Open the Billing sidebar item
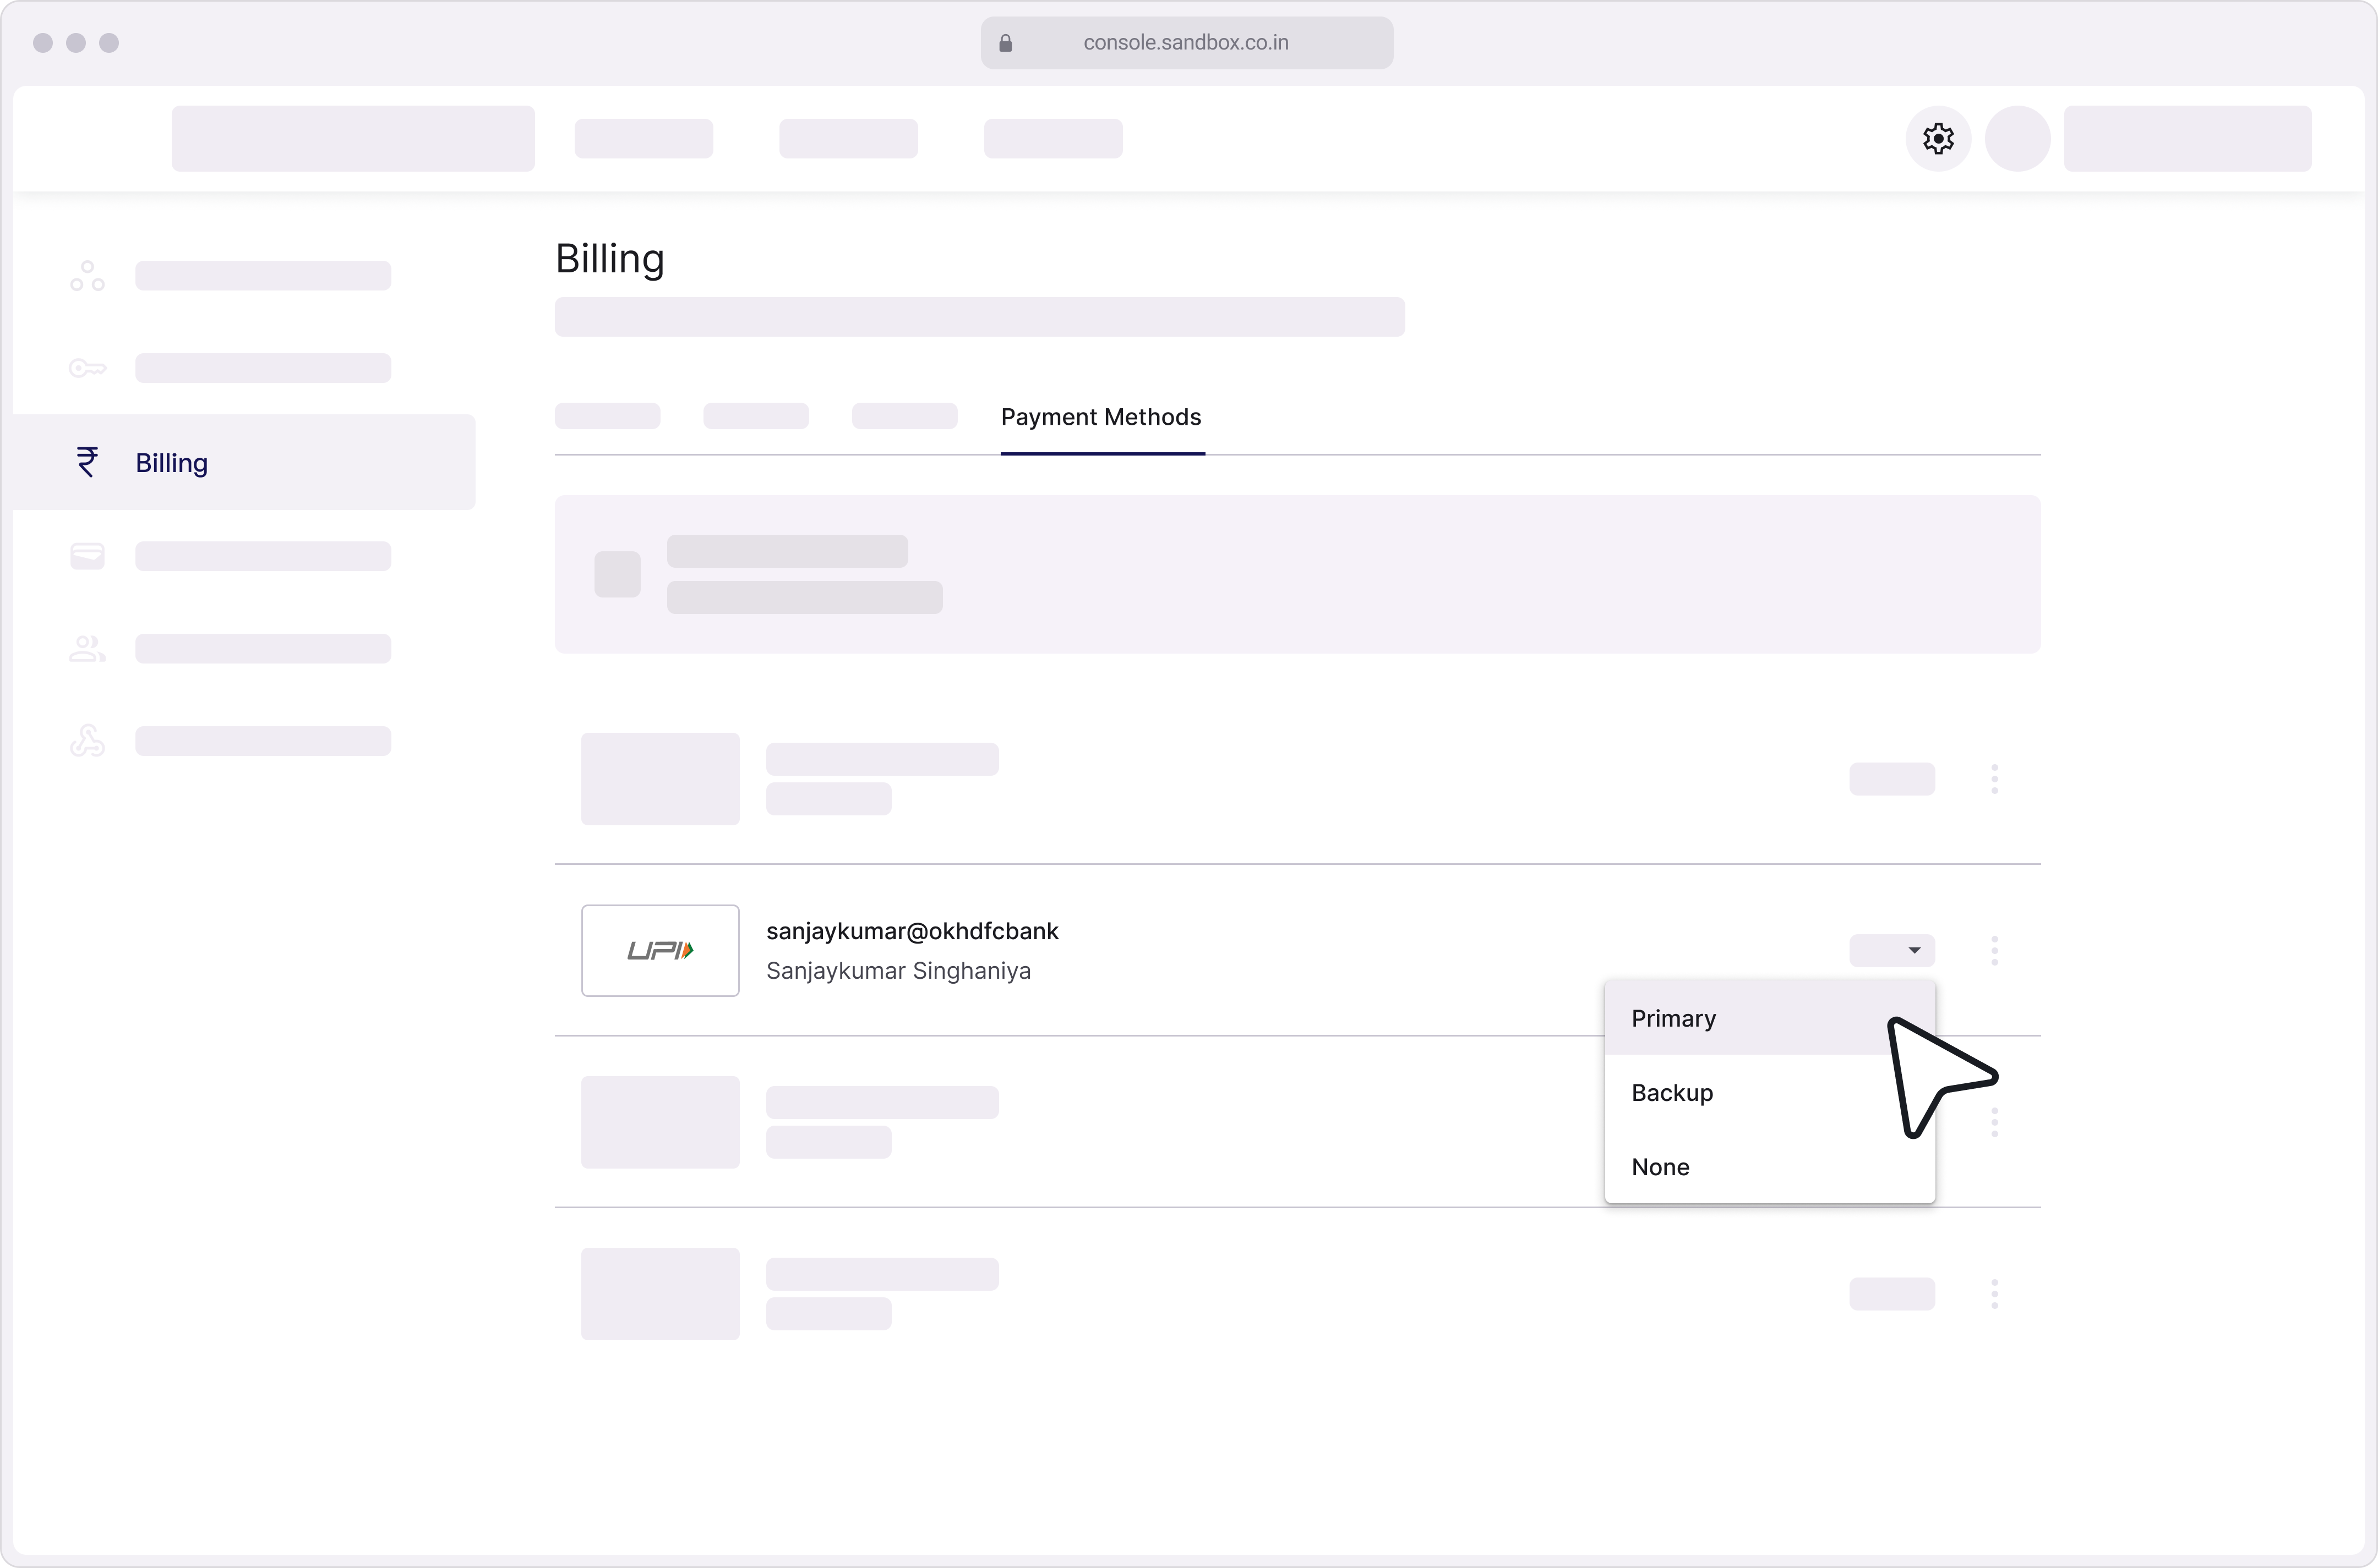 [244, 462]
